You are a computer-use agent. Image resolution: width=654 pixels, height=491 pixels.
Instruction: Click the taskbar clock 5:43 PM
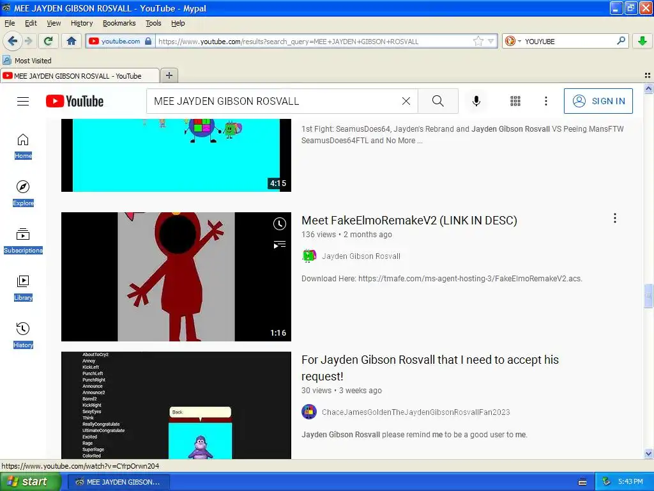[x=630, y=481]
